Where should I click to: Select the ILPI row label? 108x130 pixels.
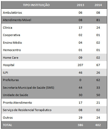[6, 73]
